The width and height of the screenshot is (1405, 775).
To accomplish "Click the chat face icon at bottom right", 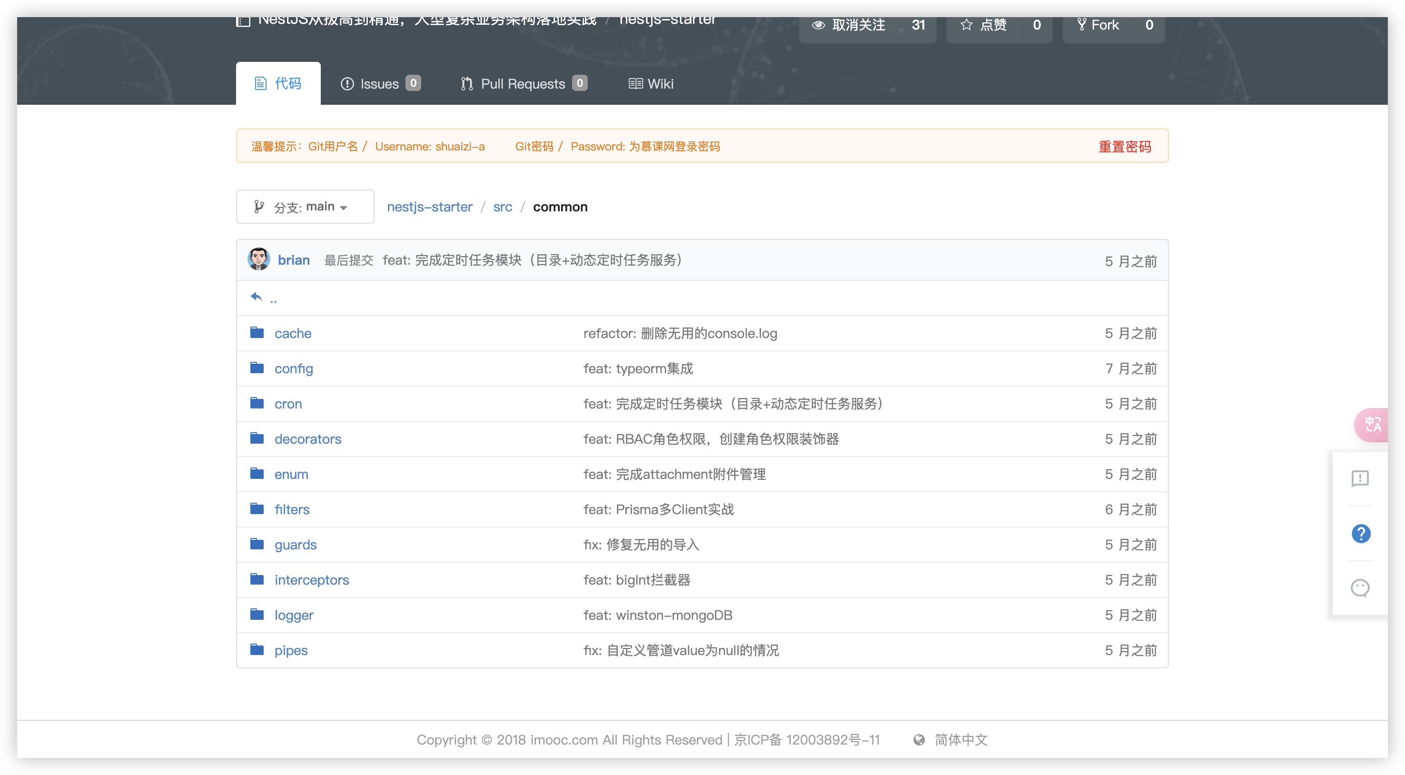I will (1360, 588).
